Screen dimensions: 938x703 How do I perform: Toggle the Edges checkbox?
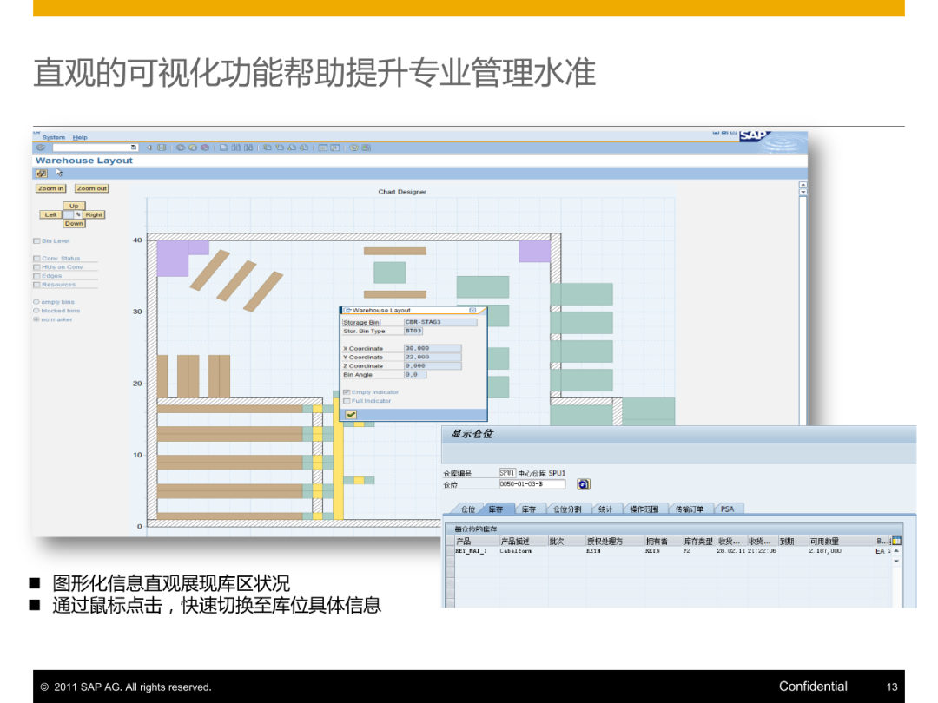coord(36,276)
